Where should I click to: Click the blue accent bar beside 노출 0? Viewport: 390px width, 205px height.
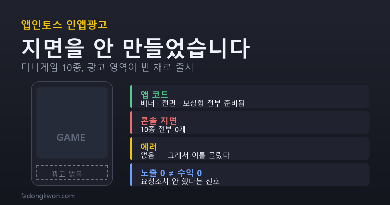click(x=131, y=175)
